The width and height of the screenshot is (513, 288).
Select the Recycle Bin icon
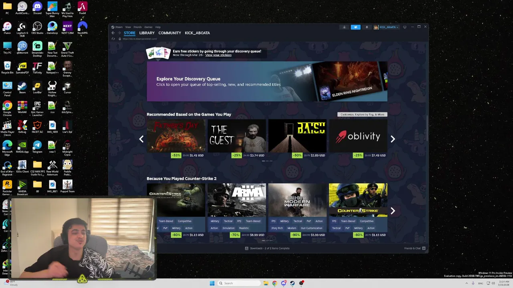click(7, 68)
